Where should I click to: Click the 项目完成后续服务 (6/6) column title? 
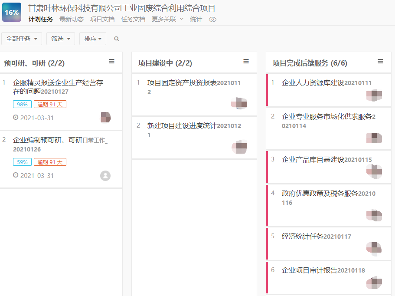310,63
